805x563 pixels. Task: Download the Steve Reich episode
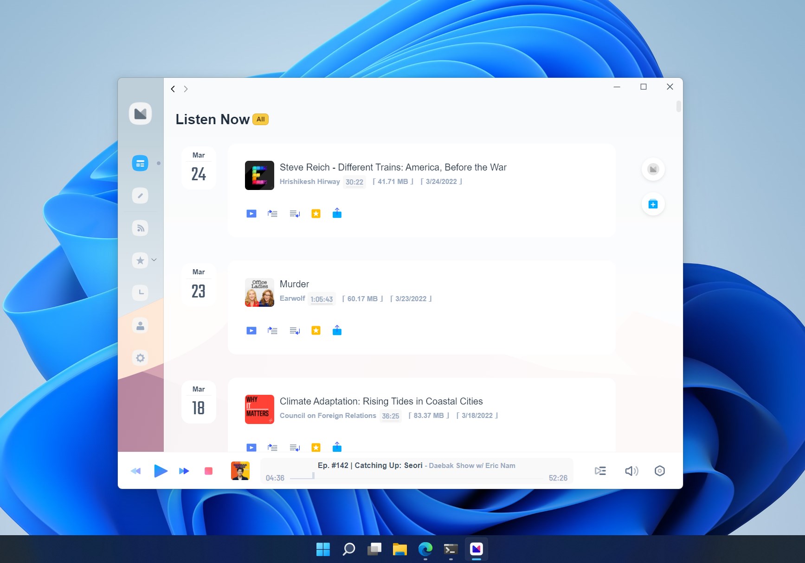(337, 213)
